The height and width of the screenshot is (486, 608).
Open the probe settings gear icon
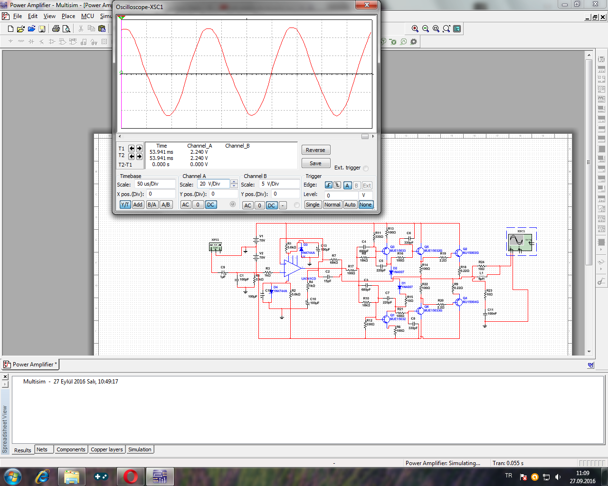tap(414, 42)
